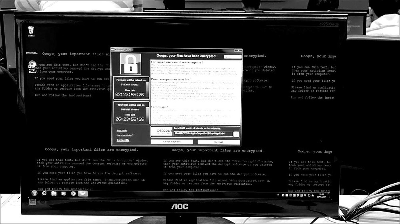Image resolution: width=400 pixels, height=224 pixels.
Task: Click the 'Come pago?' heading in message
Action: tap(160, 107)
